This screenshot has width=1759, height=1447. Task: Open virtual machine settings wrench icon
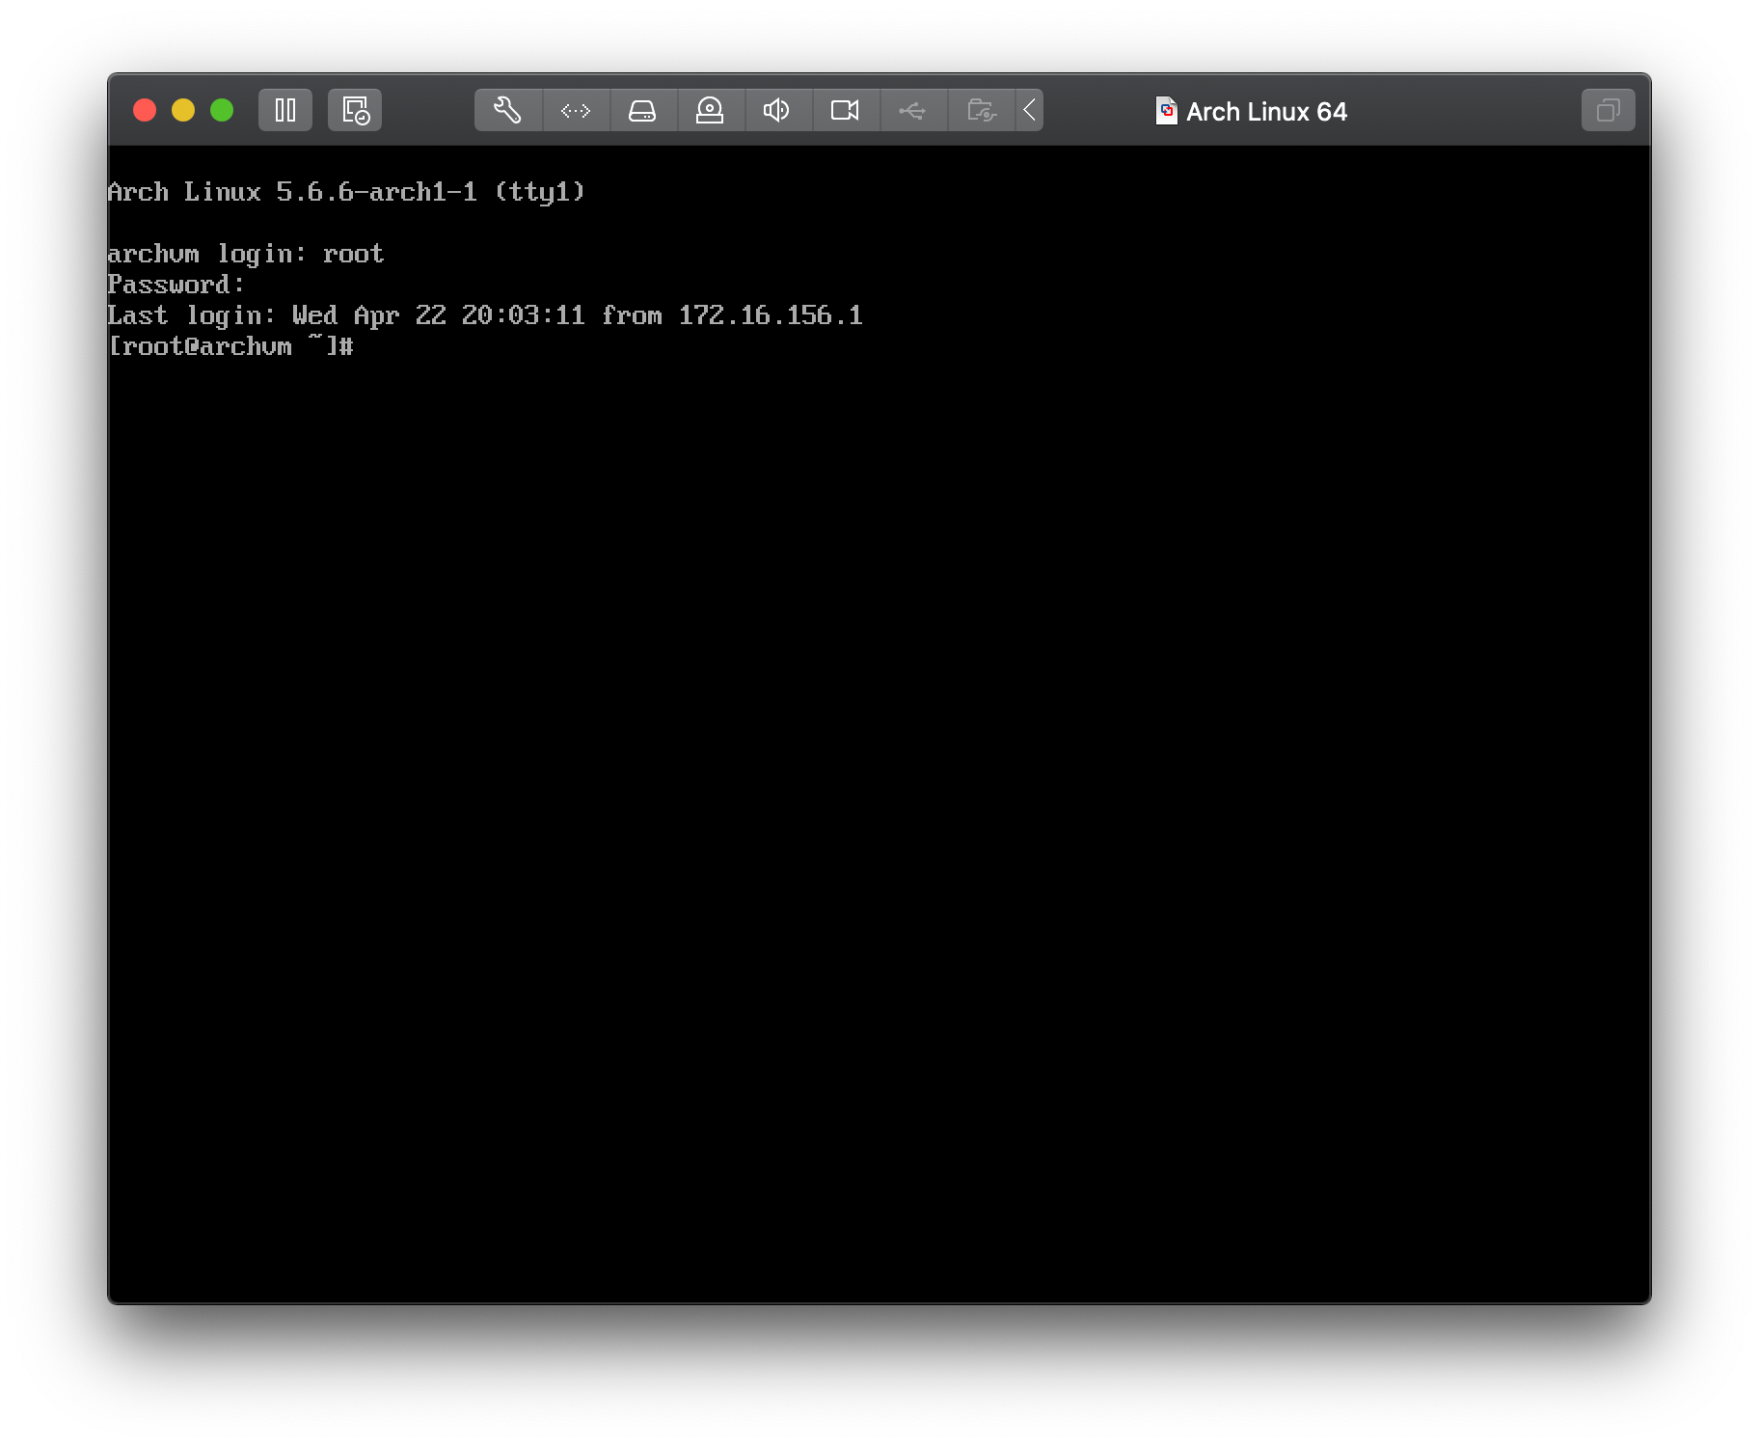coord(508,110)
